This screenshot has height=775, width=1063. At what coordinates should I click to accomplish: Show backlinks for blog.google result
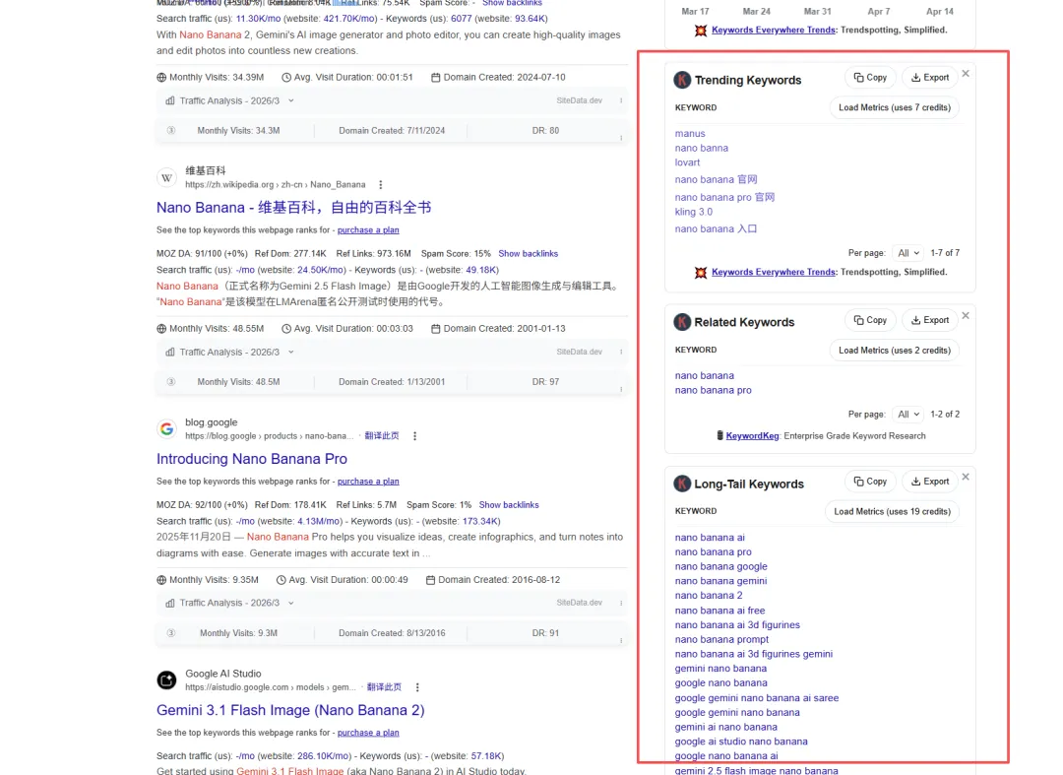pos(509,505)
